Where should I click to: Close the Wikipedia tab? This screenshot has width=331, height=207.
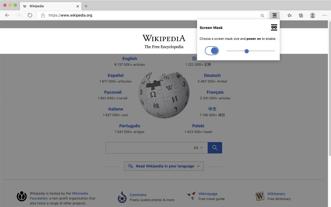pos(78,6)
